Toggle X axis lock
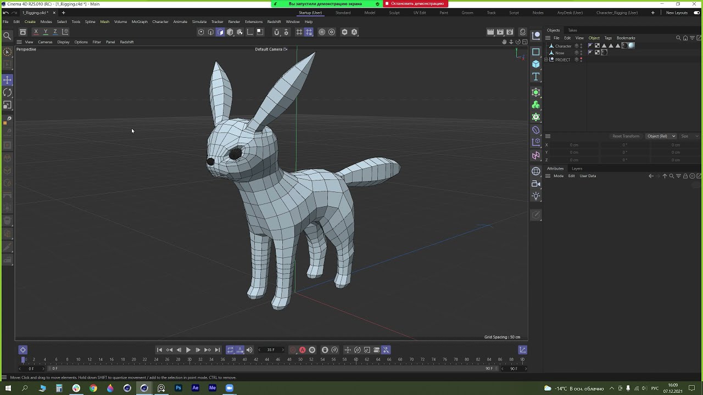703x395 pixels. point(36,32)
